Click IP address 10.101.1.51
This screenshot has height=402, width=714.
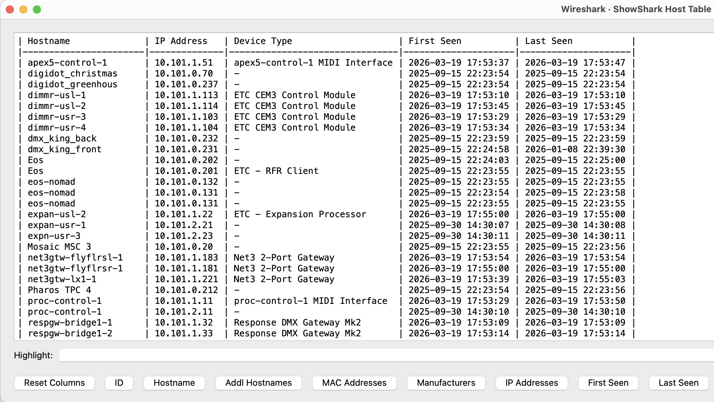coord(184,63)
